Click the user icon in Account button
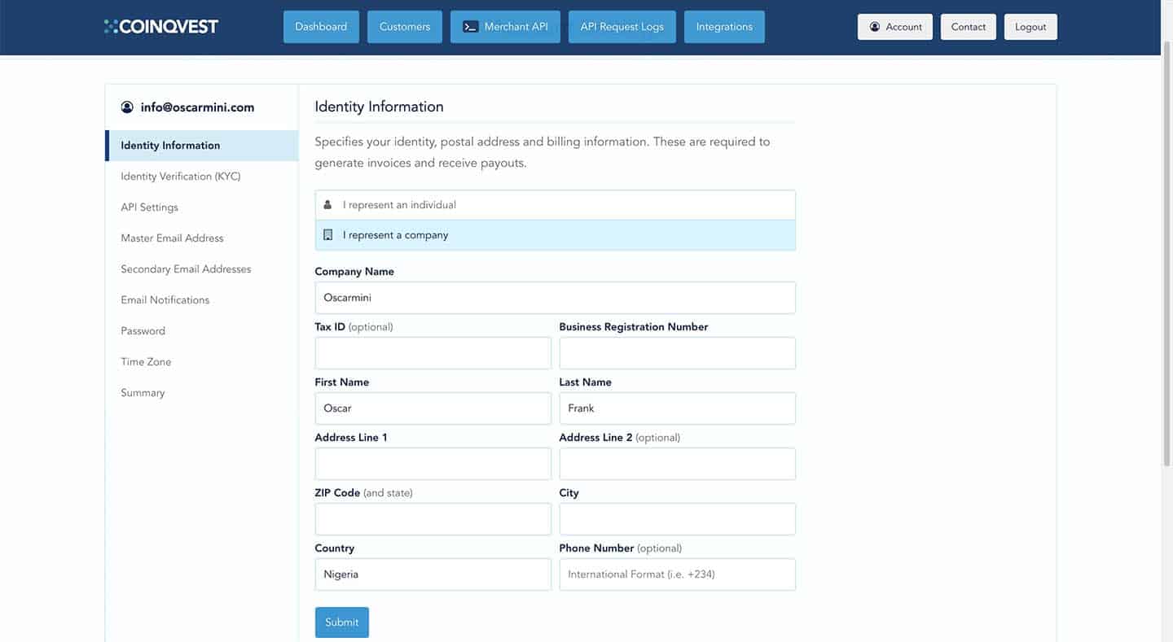 point(875,27)
